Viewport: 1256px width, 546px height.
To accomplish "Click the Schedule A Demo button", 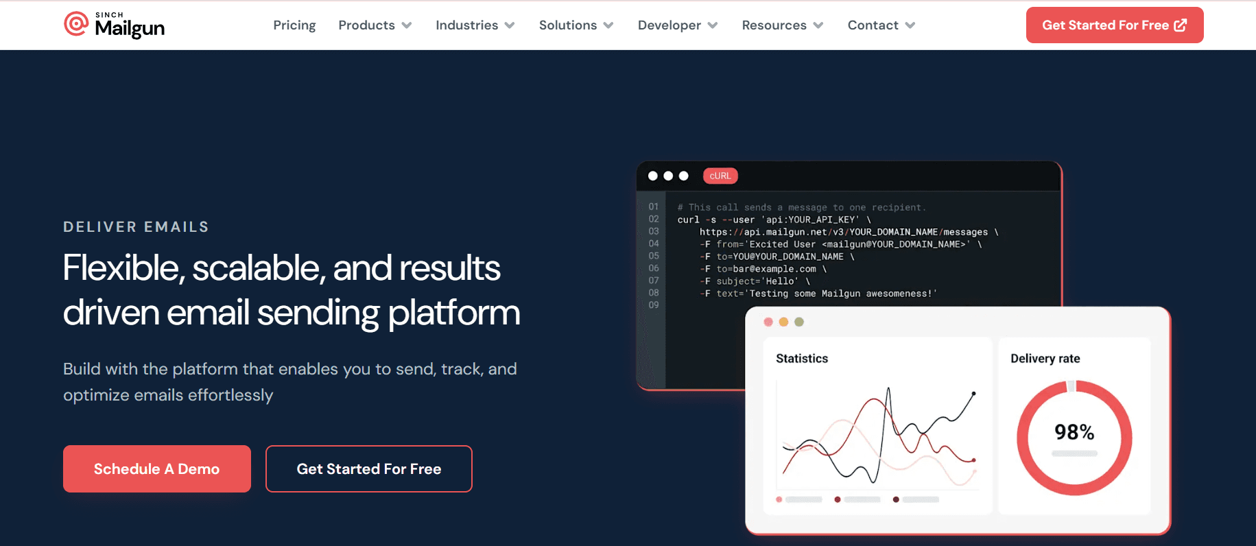I will 157,468.
